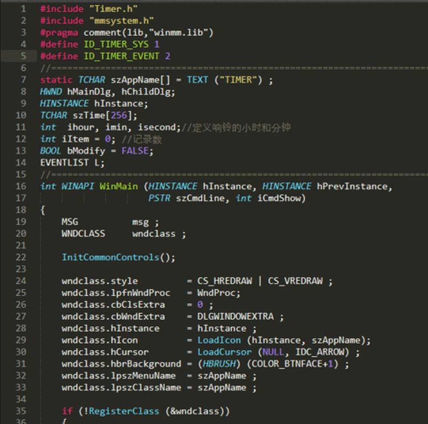Screen dimensions: 428x424
Task: Click &wndclass argument on line 35
Action: [x=195, y=411]
